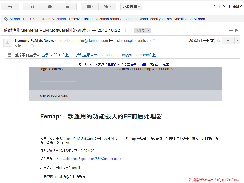Click the timestamp 20:08 (1 分钟前)
This screenshot has width=244, height=183.
tap(202, 41)
